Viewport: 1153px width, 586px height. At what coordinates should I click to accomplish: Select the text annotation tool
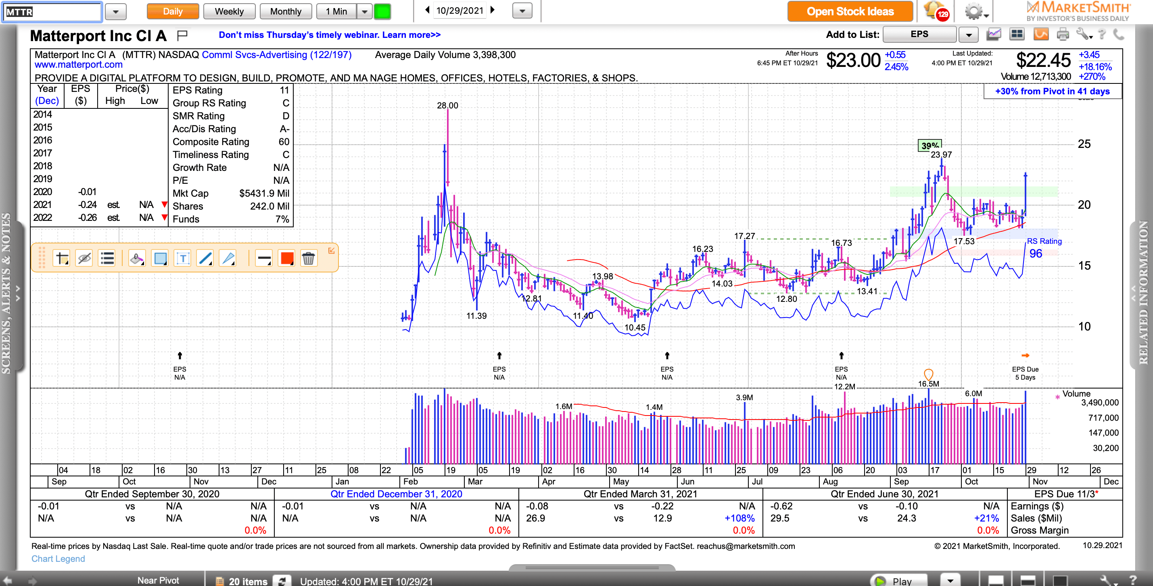click(x=183, y=258)
